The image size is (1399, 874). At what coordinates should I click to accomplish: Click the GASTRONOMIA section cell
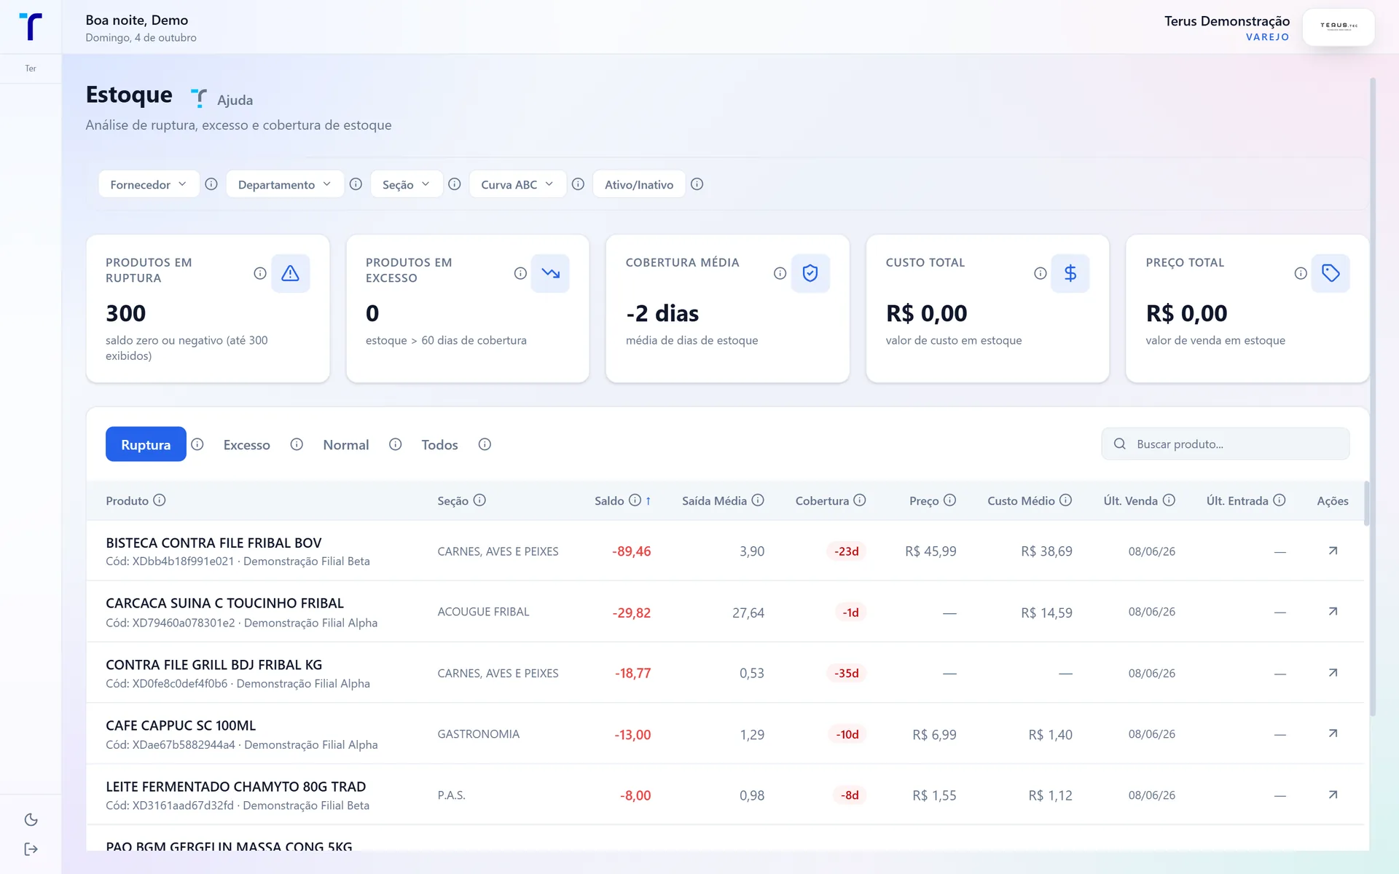click(478, 734)
